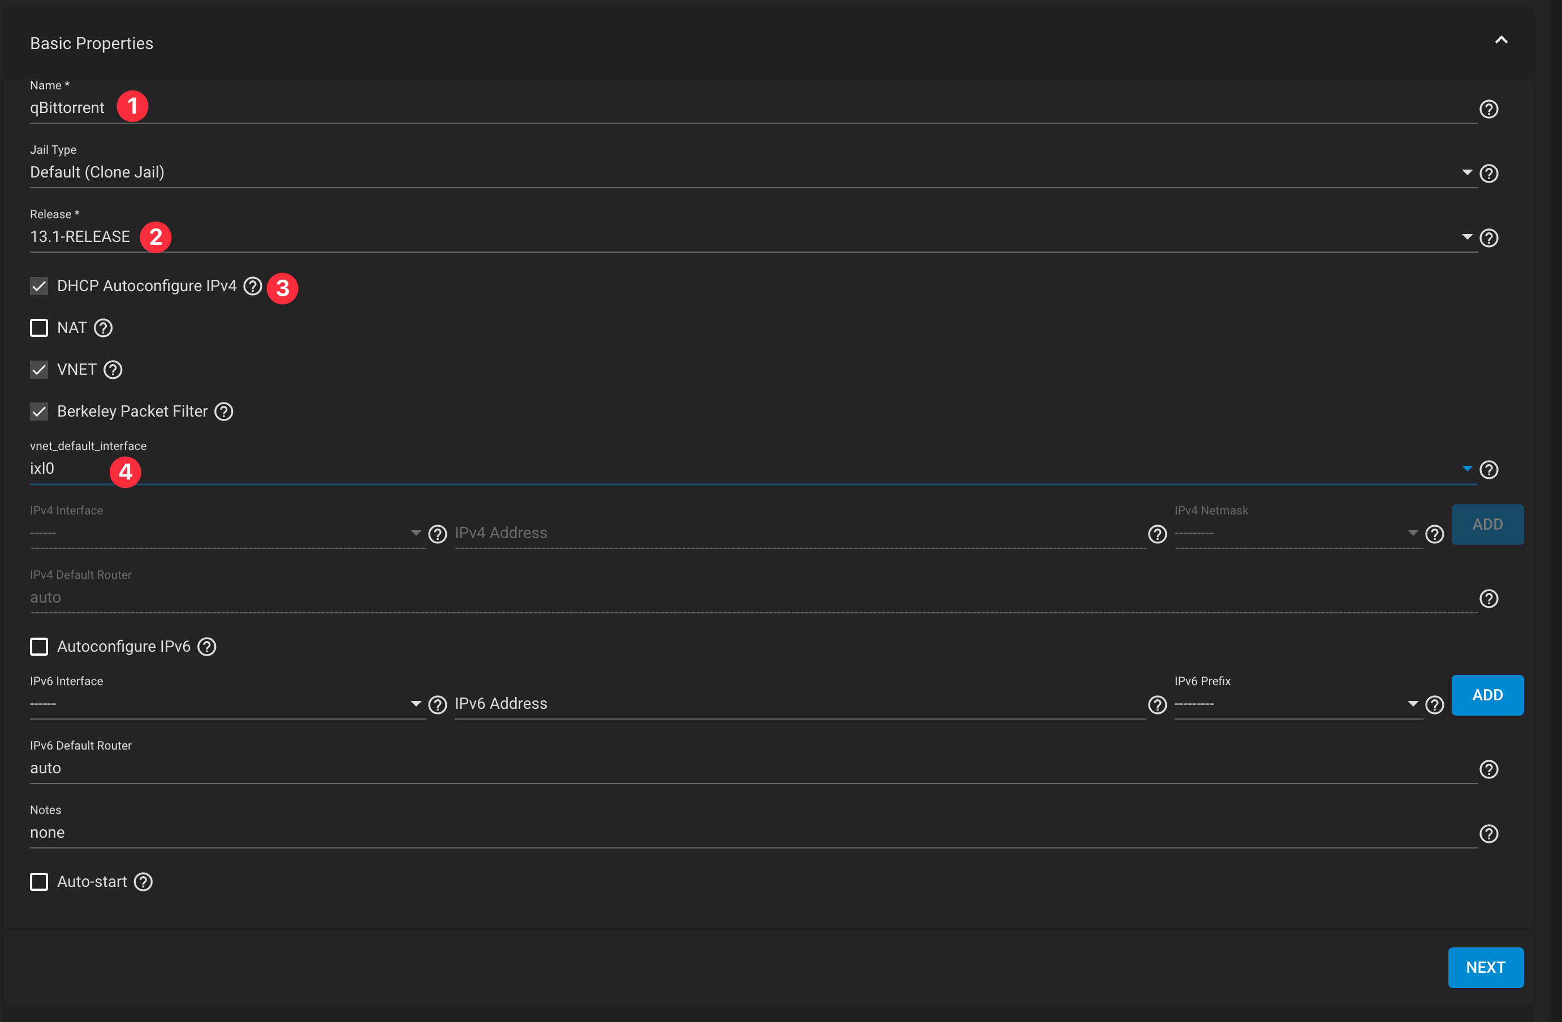
Task: Enable the Auto-start checkbox
Action: click(x=40, y=882)
